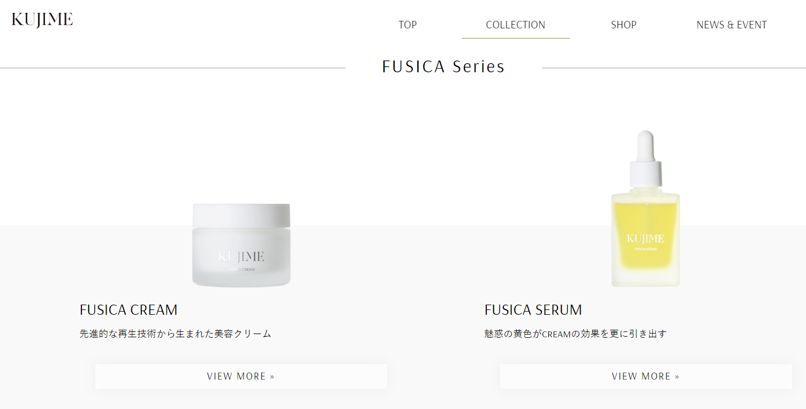Screen dimensions: 806x409
Task: Click the KUJIME label on serum bottle
Action: pos(645,238)
